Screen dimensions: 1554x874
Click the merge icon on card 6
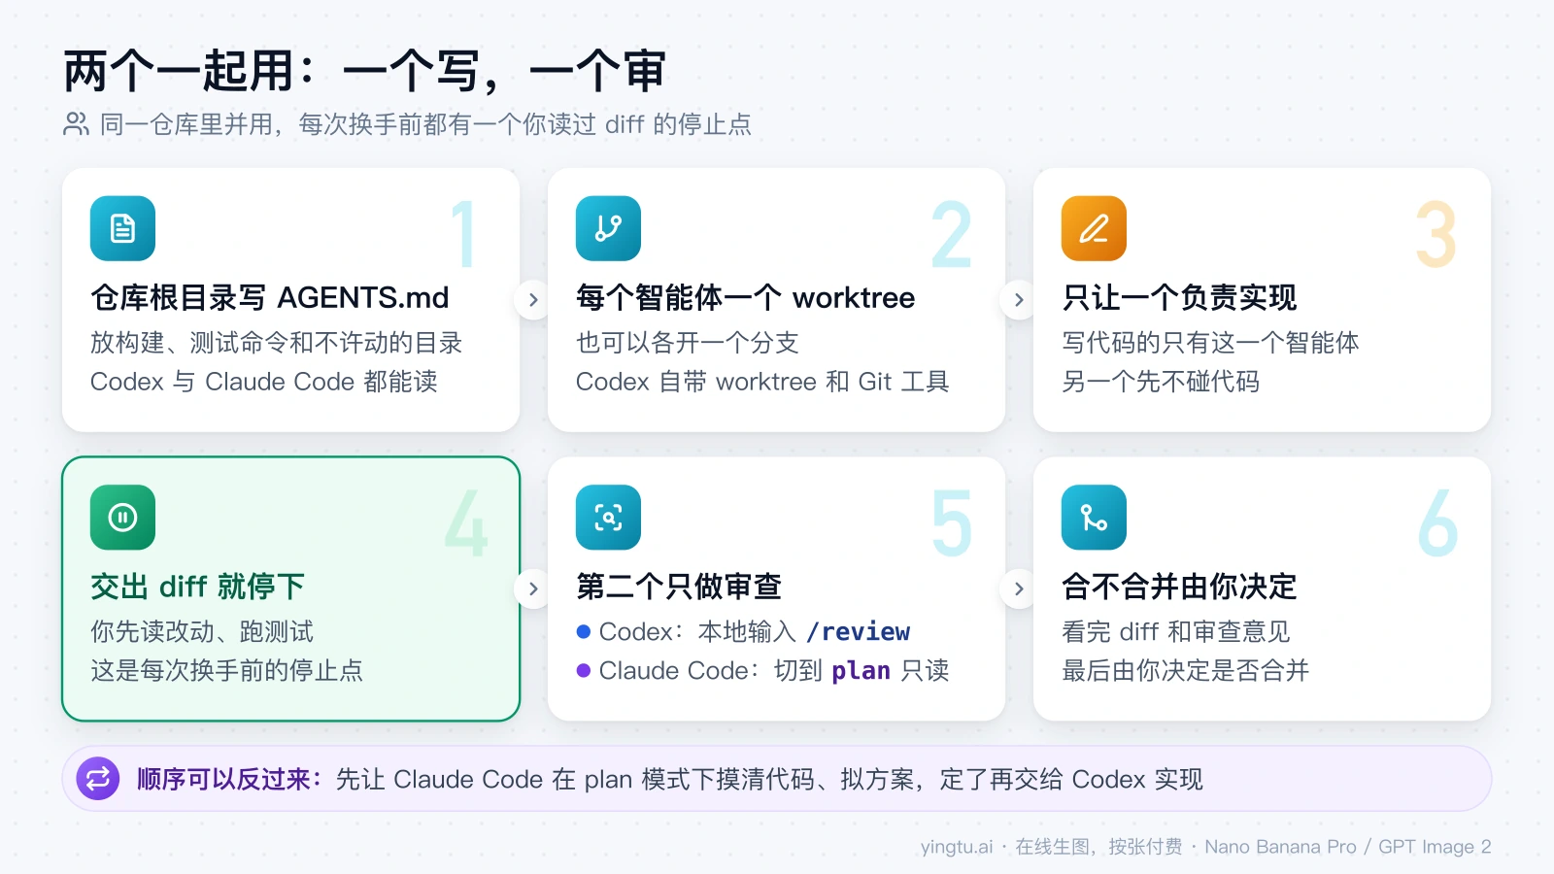(x=1094, y=518)
